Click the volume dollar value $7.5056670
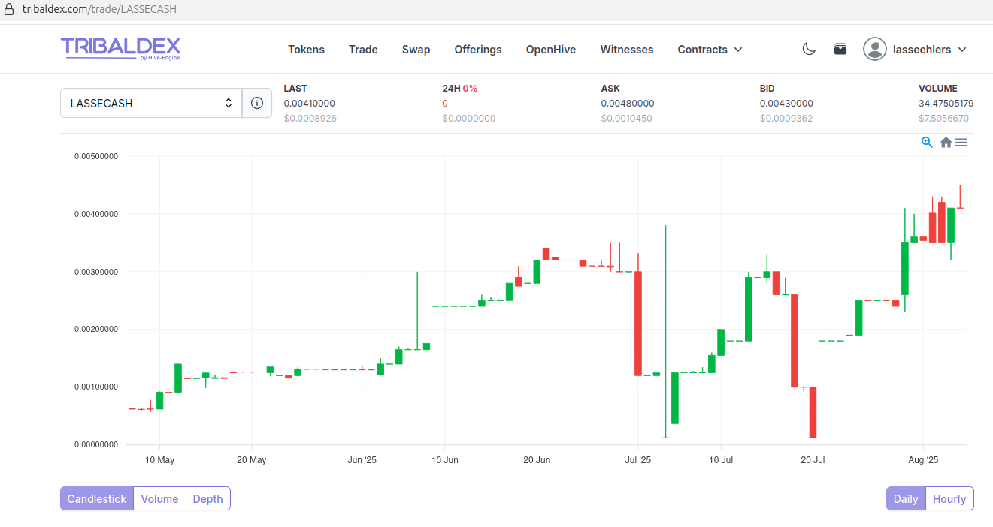Image resolution: width=993 pixels, height=527 pixels. coord(944,119)
